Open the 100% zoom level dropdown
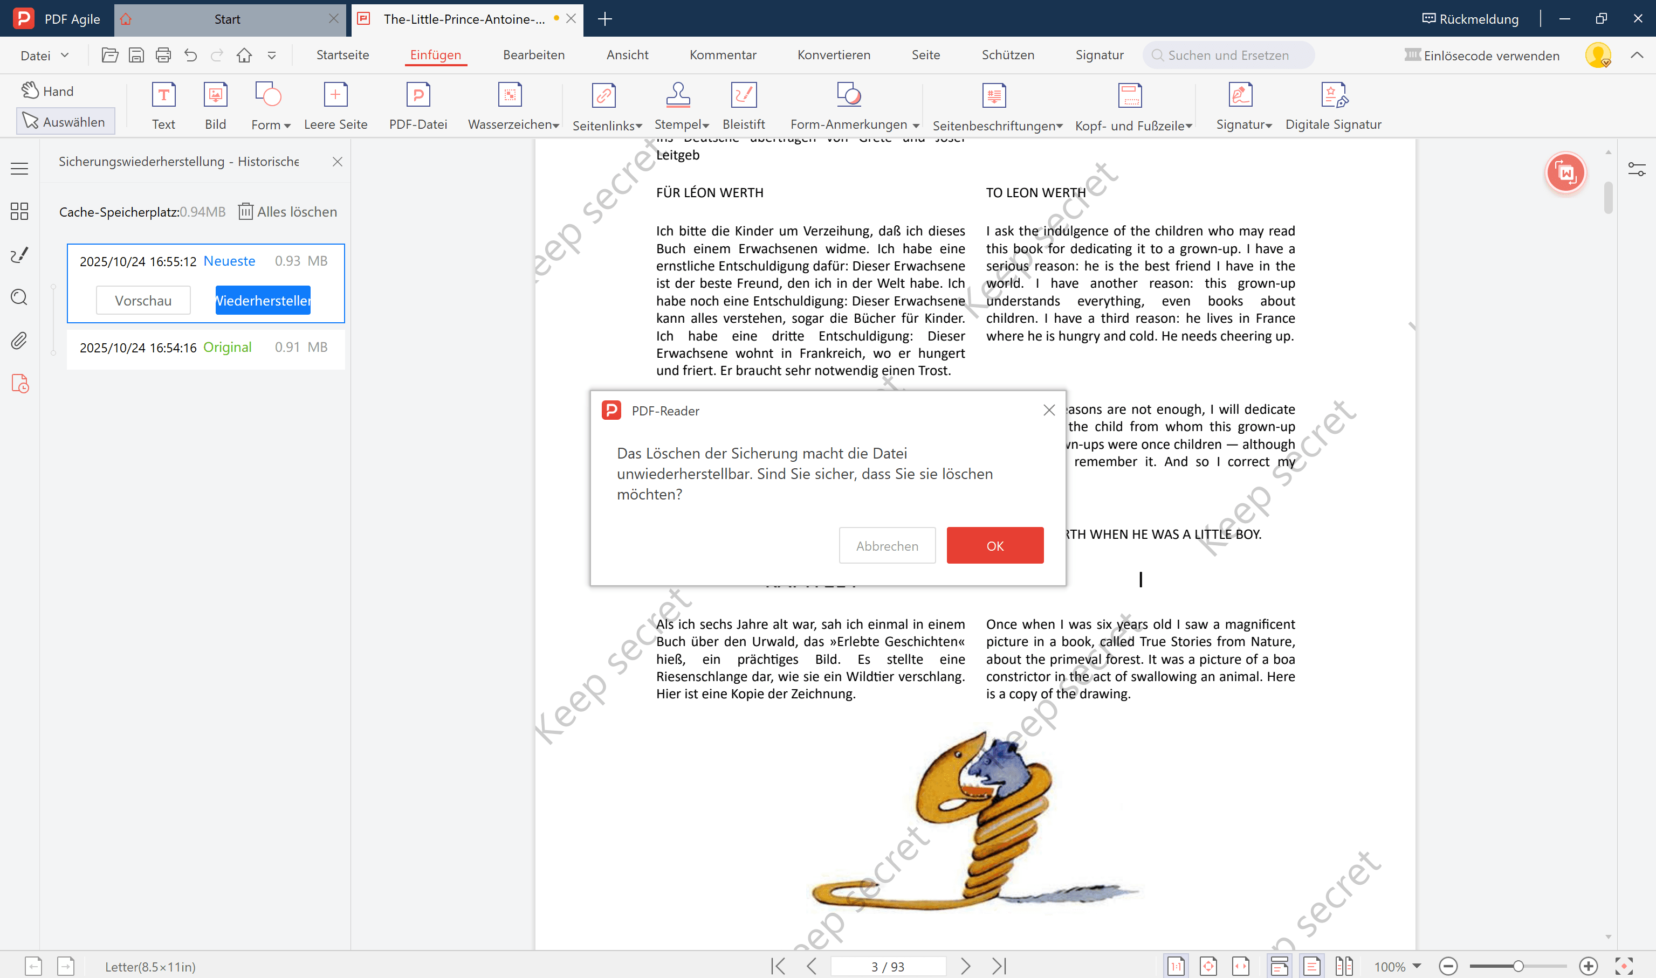 coord(1417,966)
